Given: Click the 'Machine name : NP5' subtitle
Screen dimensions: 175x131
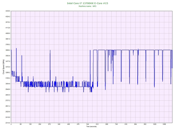Looking at the screenshot, I should [x=87, y=6].
